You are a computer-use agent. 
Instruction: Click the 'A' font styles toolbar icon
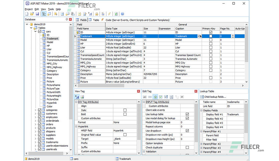coord(90,14)
